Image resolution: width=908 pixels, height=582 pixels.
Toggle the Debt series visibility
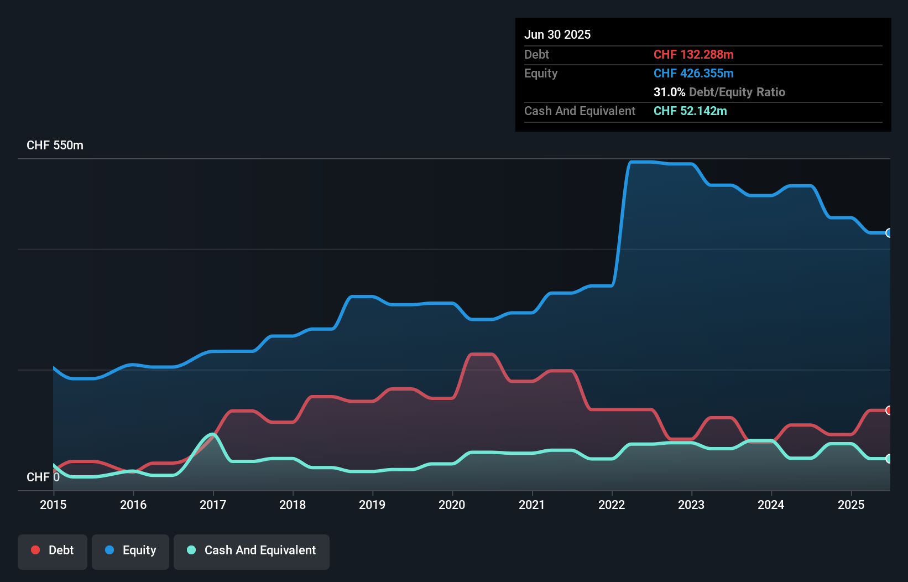53,550
